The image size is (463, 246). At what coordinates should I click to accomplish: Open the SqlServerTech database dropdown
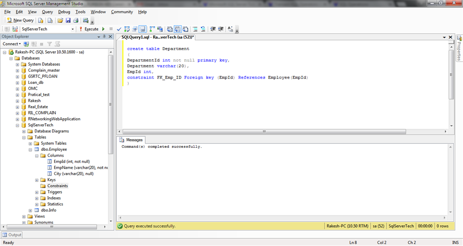(73, 29)
